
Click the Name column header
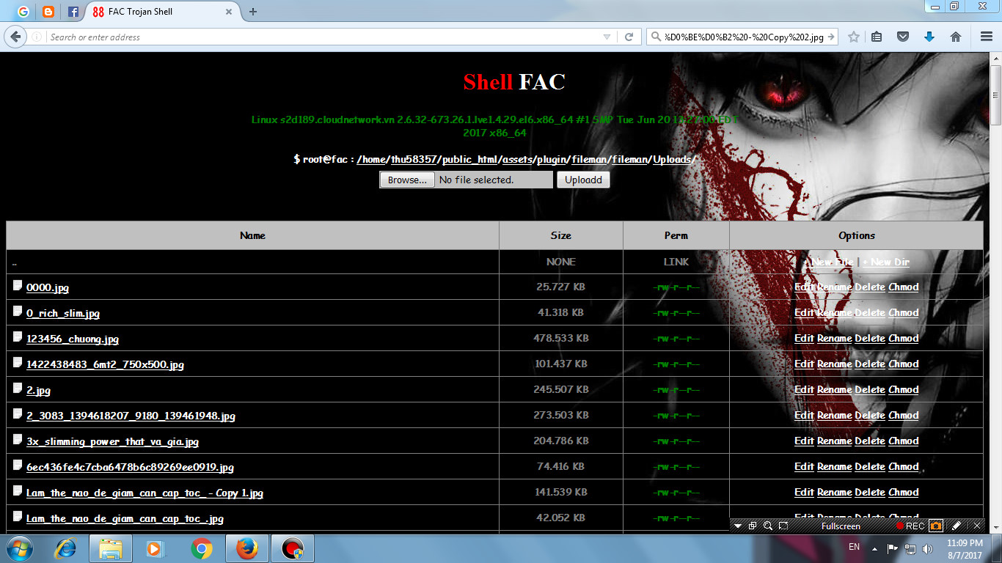tap(252, 235)
